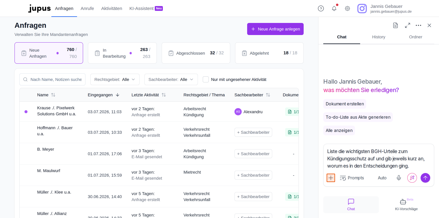
Task: Open the KI-Assistent navigation tab
Action: pyautogui.click(x=146, y=8)
